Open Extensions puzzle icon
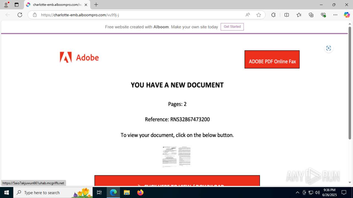 pyautogui.click(x=273, y=15)
